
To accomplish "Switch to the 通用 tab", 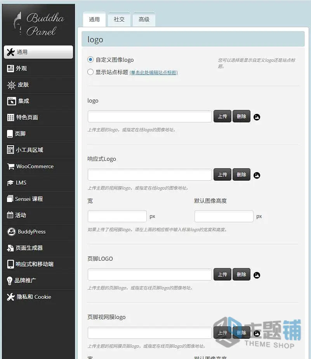I will point(94,19).
